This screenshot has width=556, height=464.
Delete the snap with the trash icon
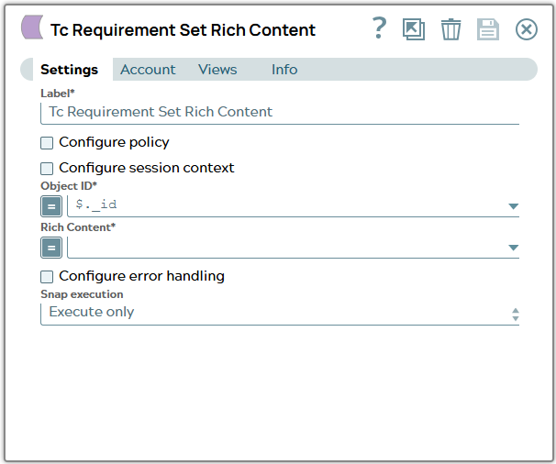pyautogui.click(x=450, y=29)
